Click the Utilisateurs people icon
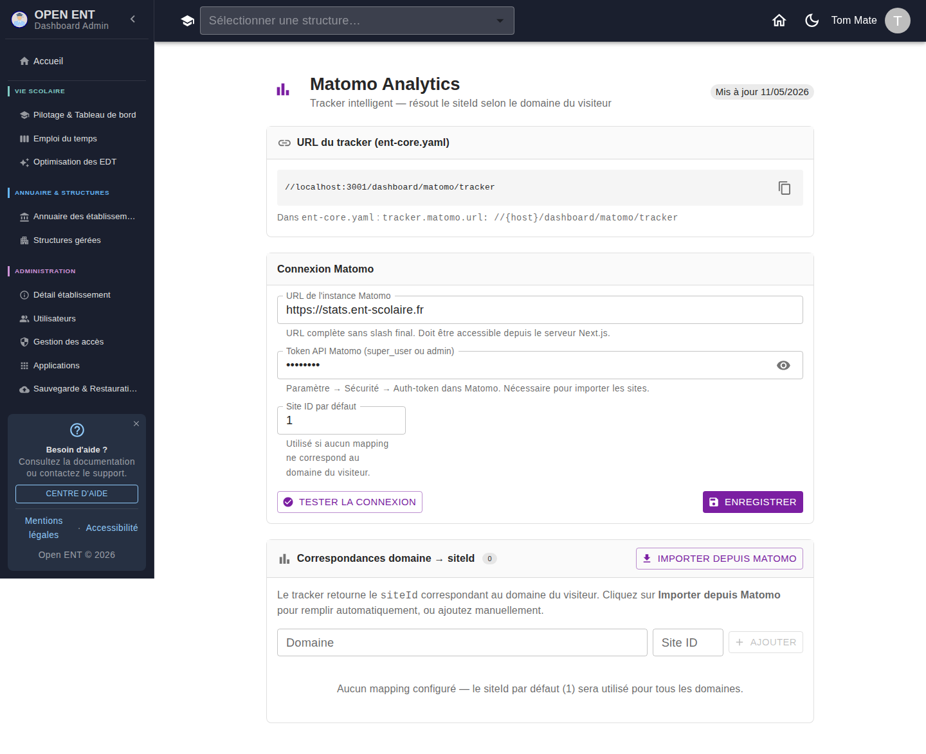The height and width of the screenshot is (754, 926). [x=24, y=319]
